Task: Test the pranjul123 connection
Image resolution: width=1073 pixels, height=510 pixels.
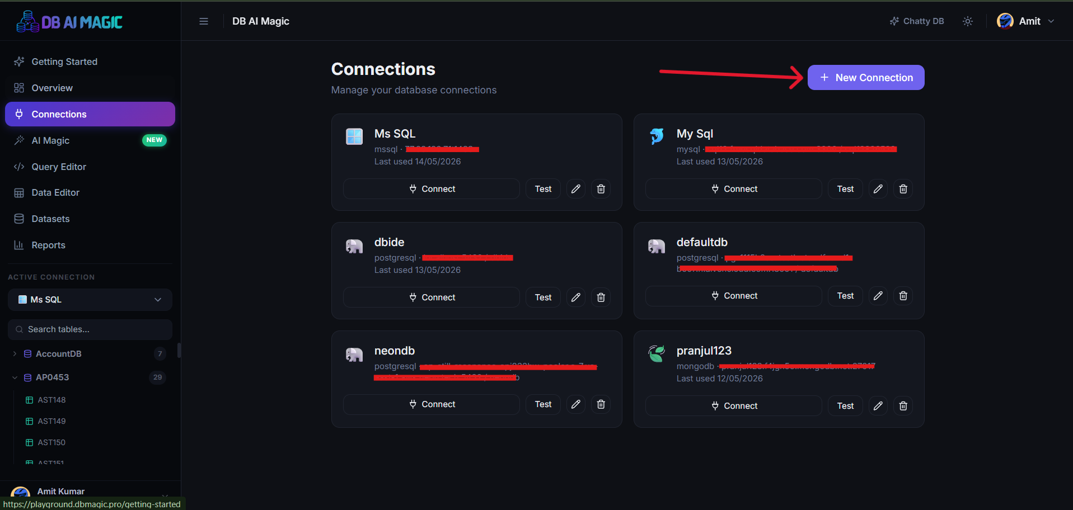Action: tap(845, 406)
